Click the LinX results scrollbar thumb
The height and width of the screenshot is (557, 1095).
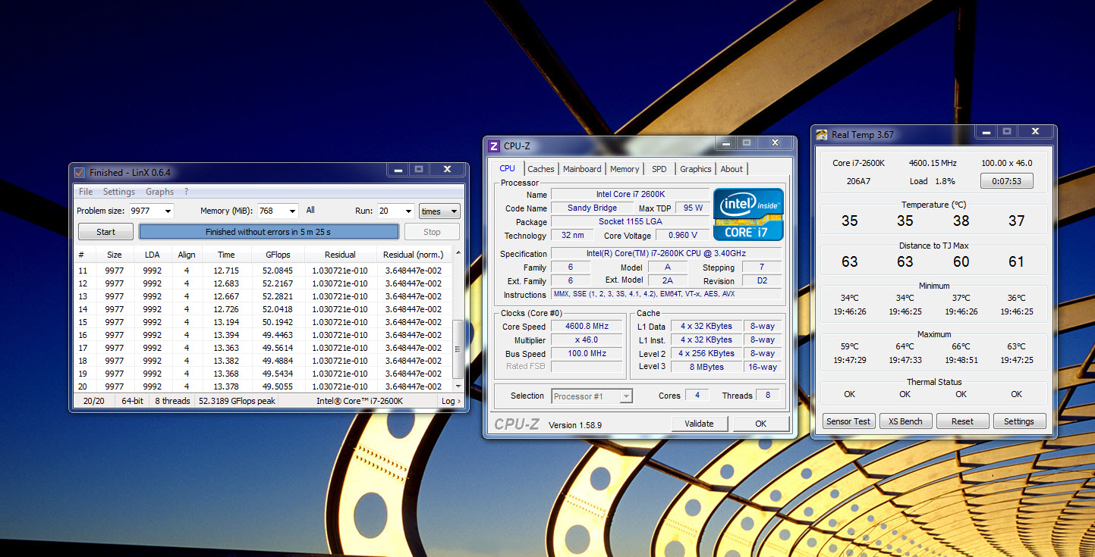(458, 349)
